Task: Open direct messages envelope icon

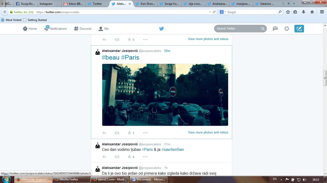Action: click(x=275, y=29)
